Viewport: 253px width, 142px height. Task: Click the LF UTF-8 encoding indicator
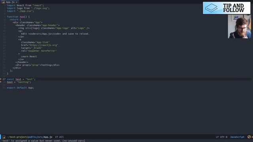[x=221, y=137]
